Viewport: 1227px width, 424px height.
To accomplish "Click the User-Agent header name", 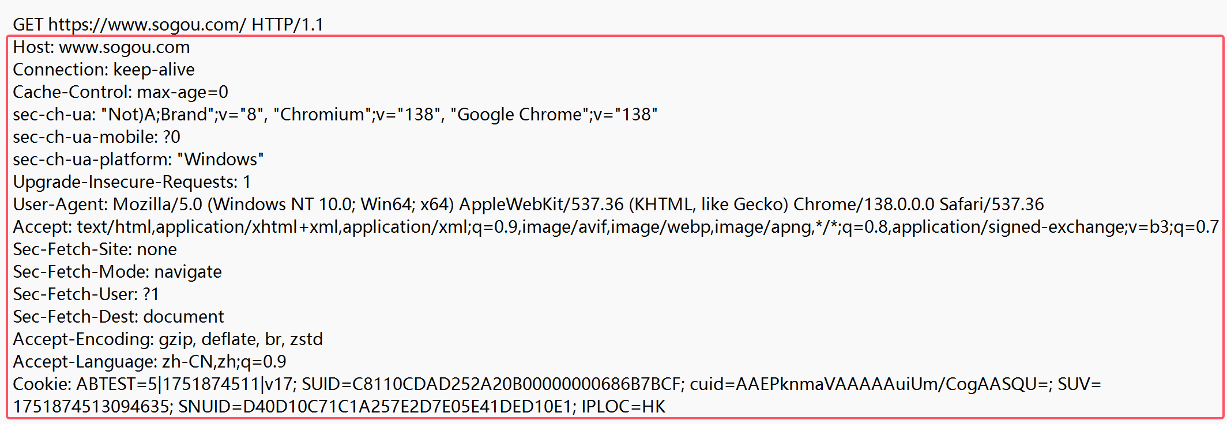I will [59, 205].
